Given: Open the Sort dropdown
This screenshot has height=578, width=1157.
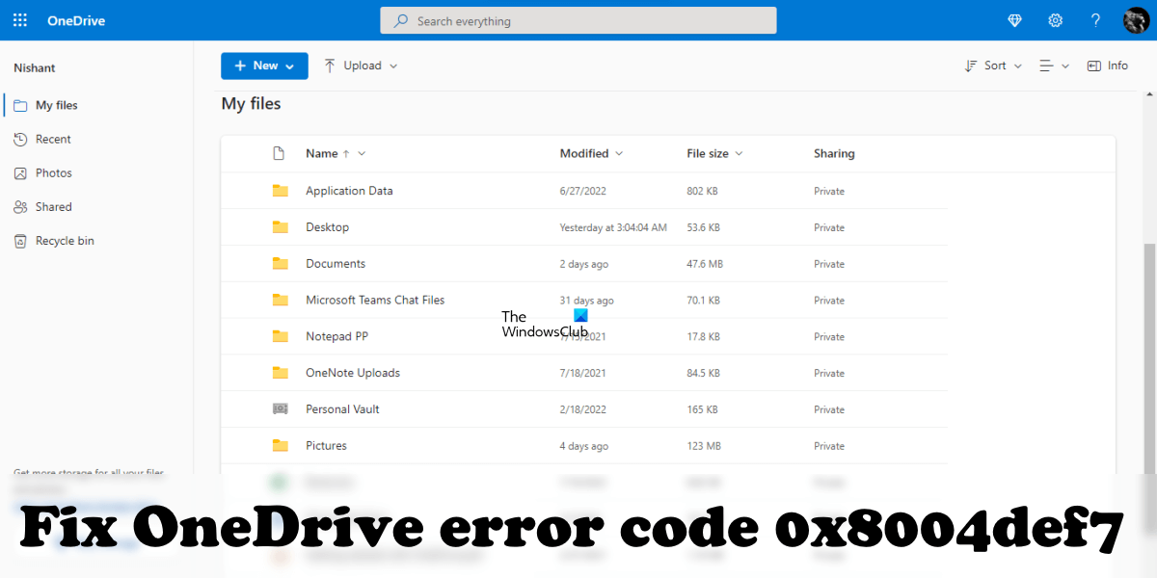Looking at the screenshot, I should 993,66.
